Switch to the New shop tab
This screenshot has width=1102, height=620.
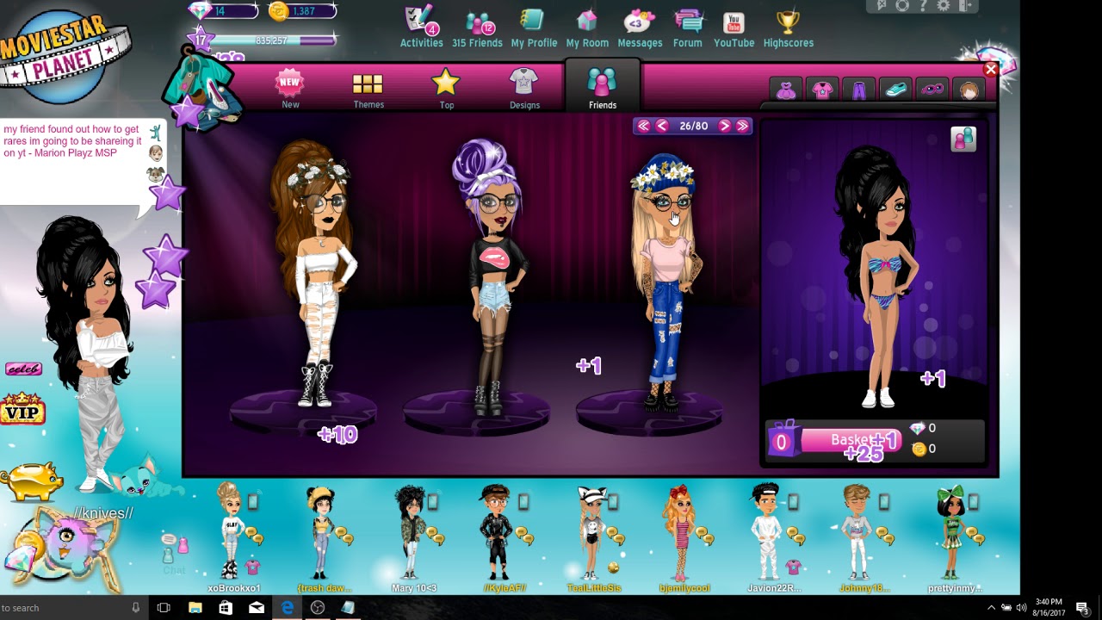pyautogui.click(x=290, y=90)
